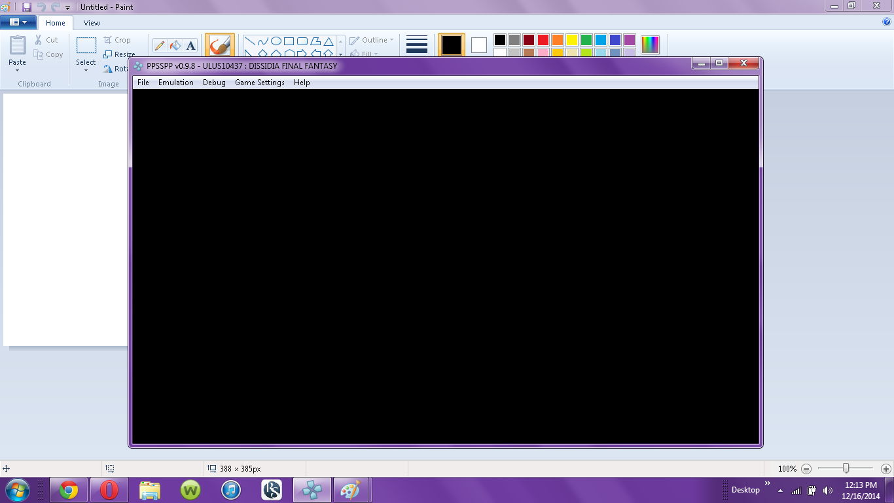Open Google Chrome from the taskbar
Image resolution: width=894 pixels, height=503 pixels.
69,490
